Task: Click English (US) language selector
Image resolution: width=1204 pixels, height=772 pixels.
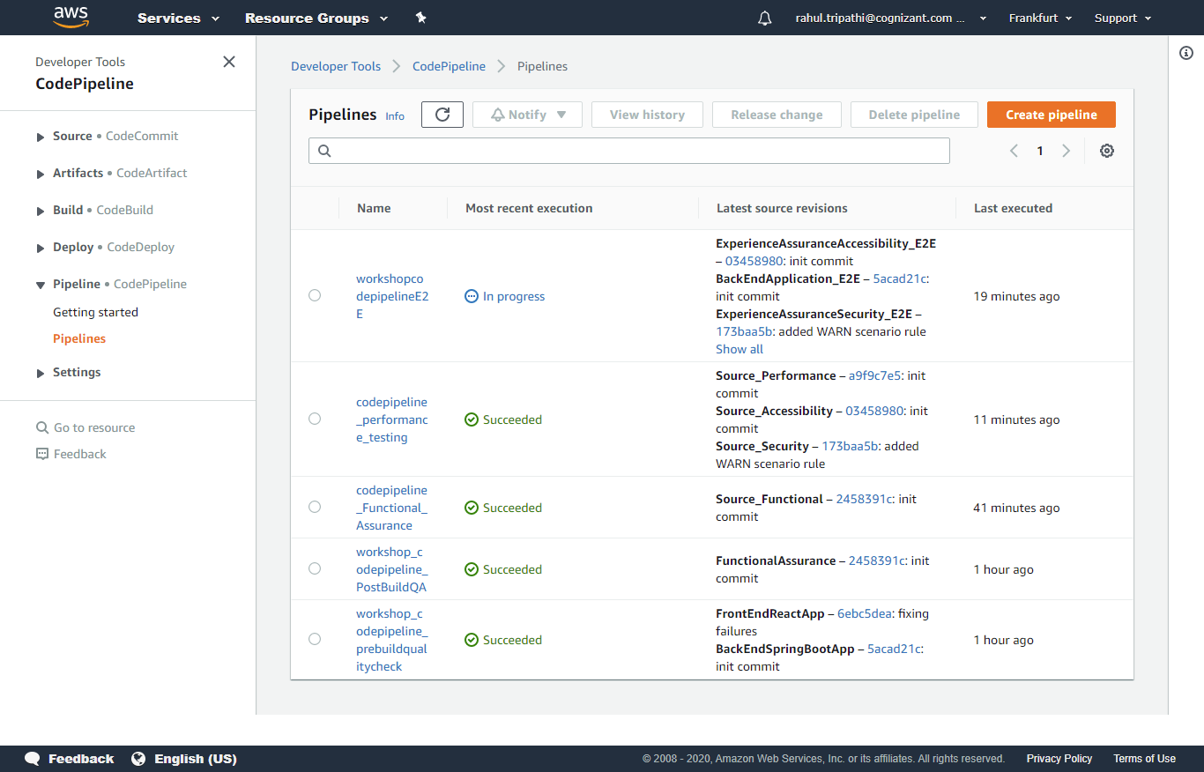Action: coord(196,759)
